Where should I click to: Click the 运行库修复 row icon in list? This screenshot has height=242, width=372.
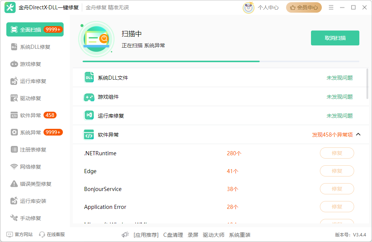pos(89,115)
